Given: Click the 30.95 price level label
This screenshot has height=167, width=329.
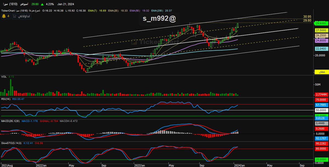Looking at the screenshot, I should point(307,17).
